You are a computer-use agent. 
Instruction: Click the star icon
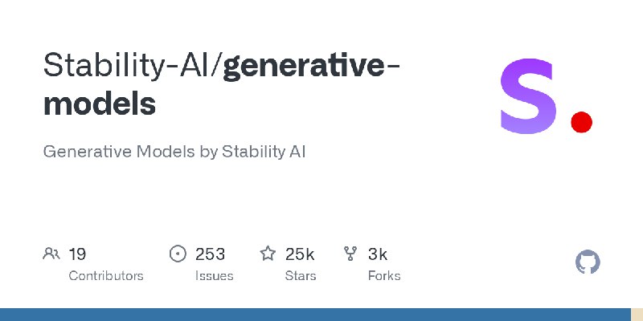click(x=268, y=254)
